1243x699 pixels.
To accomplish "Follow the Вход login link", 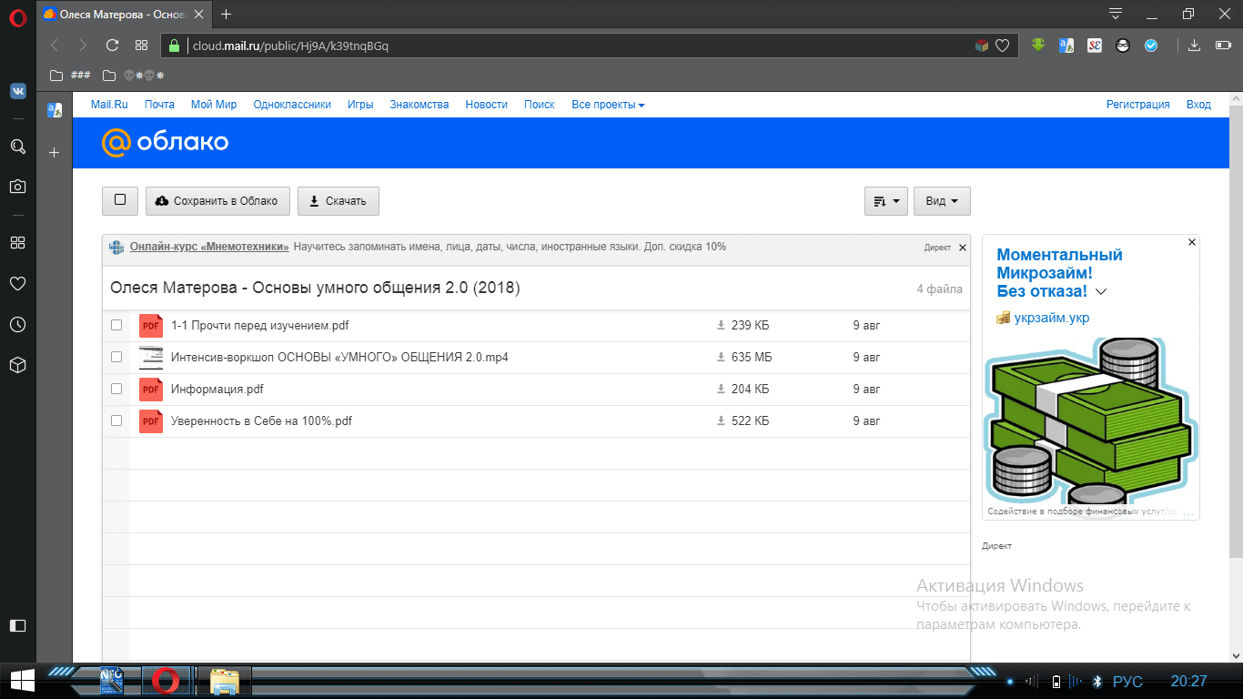I will (1198, 105).
